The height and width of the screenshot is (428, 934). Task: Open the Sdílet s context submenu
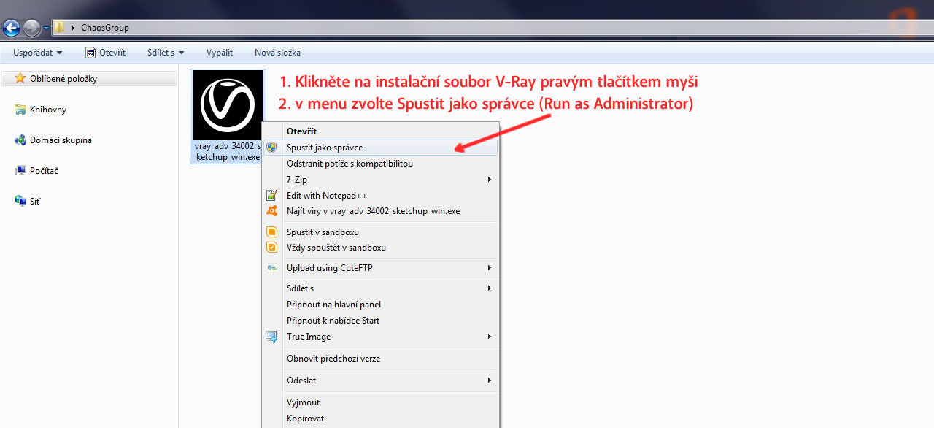coord(380,288)
